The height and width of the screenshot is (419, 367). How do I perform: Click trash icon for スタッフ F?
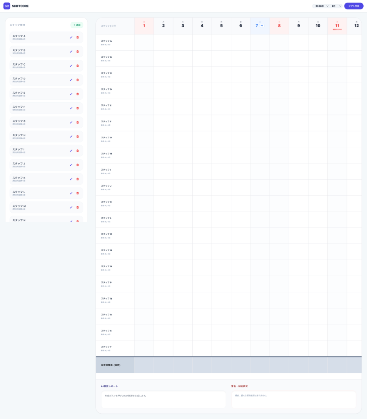click(77, 108)
